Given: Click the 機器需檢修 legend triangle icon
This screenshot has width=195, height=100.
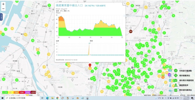Looking at the screenshot, I should pos(175,85).
